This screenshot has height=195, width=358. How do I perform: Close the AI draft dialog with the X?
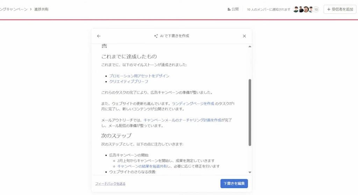pyautogui.click(x=244, y=36)
